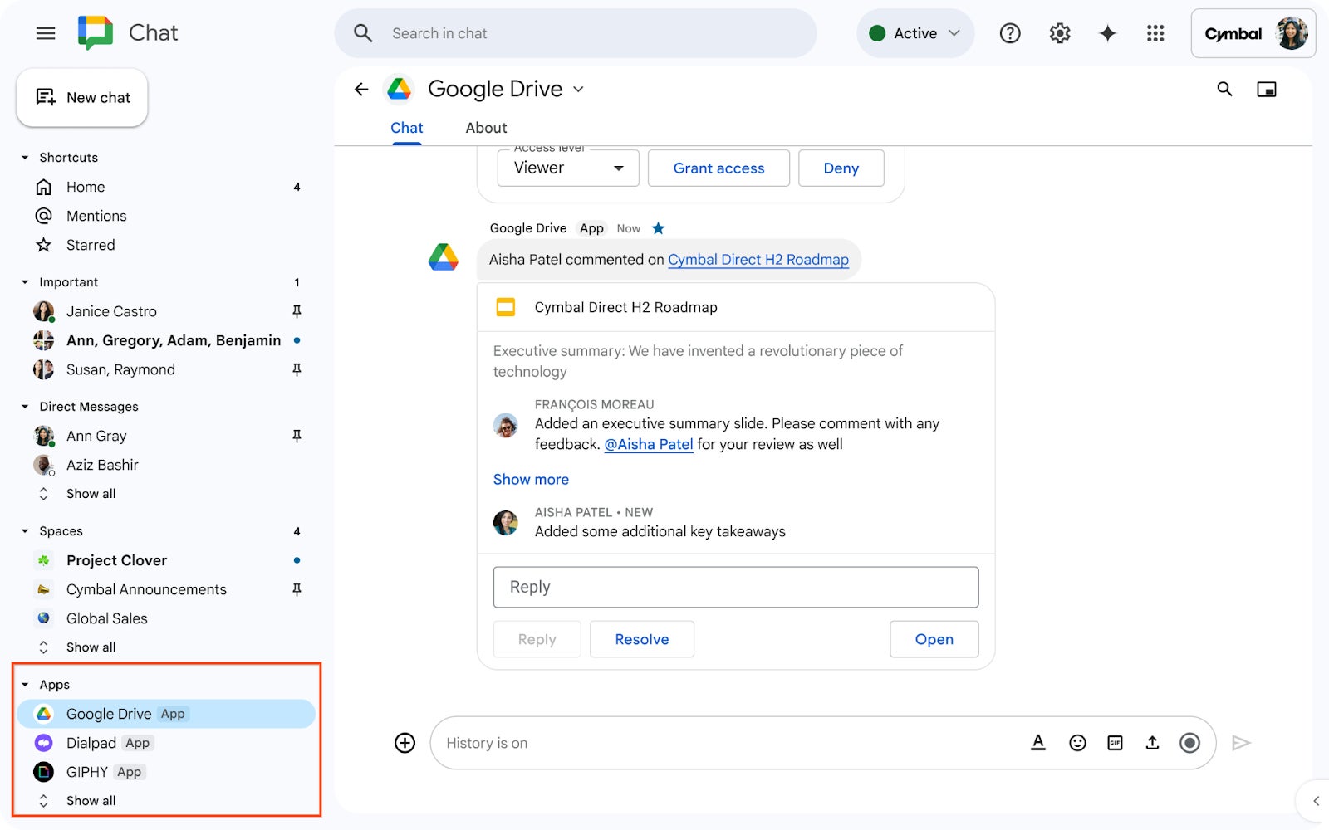
Task: Click the @Aisha Patel mention link
Action: click(x=649, y=444)
